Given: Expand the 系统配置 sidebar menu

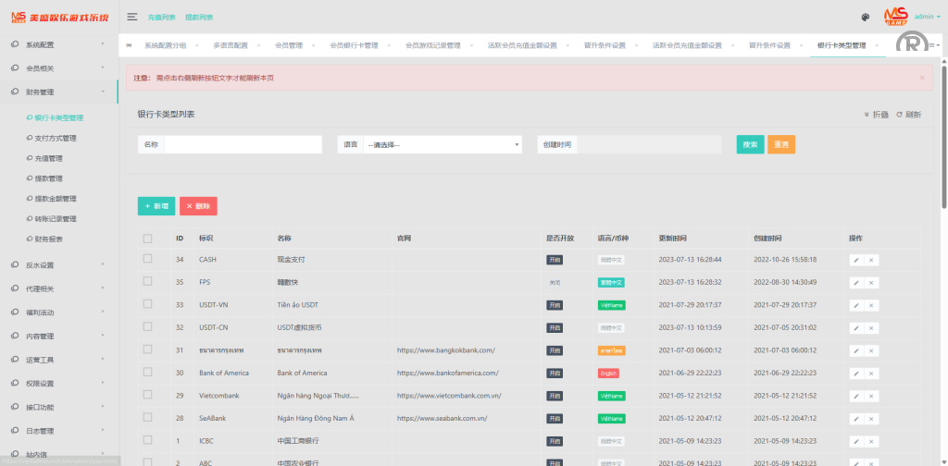Looking at the screenshot, I should pos(59,45).
